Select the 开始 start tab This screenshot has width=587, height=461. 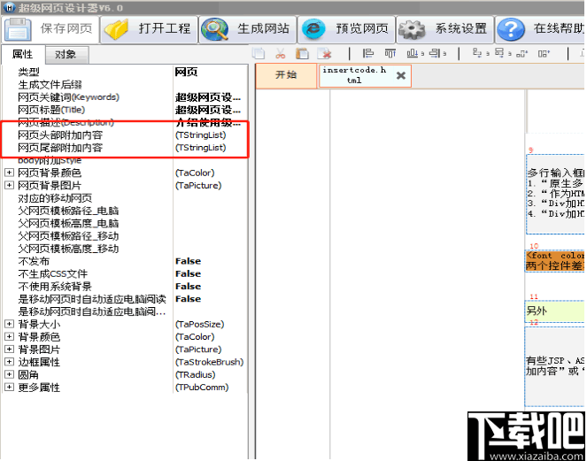tap(286, 75)
